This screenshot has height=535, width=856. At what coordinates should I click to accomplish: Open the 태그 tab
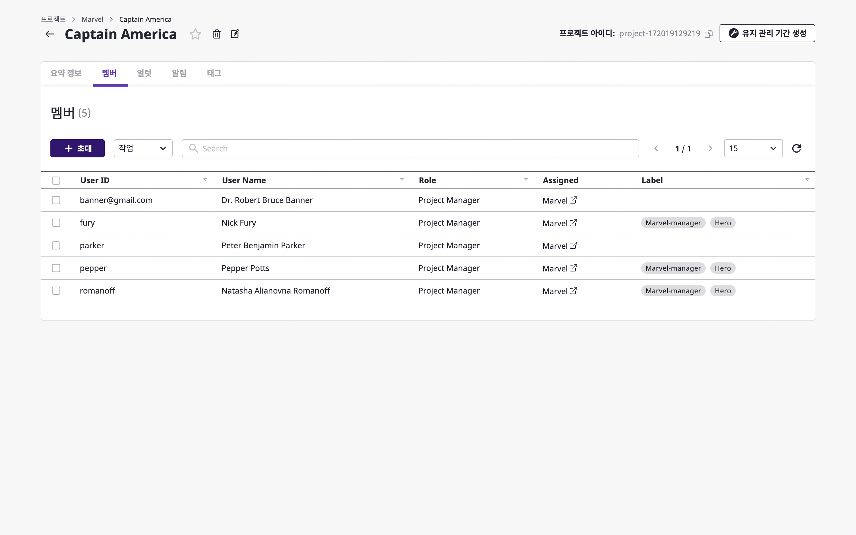coord(214,73)
